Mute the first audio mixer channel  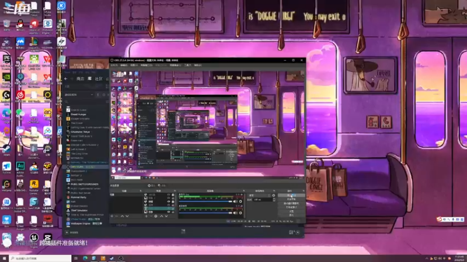[x=235, y=201]
